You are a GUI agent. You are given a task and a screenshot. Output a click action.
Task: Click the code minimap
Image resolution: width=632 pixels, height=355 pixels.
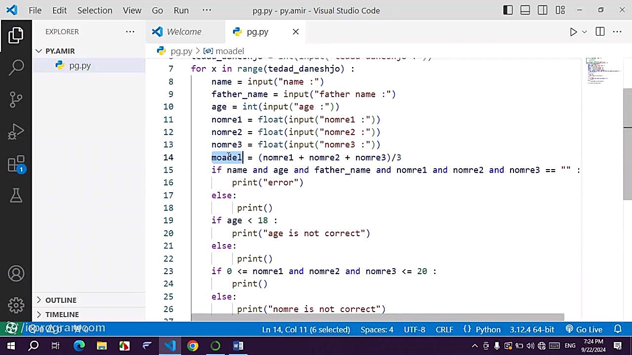click(x=602, y=71)
